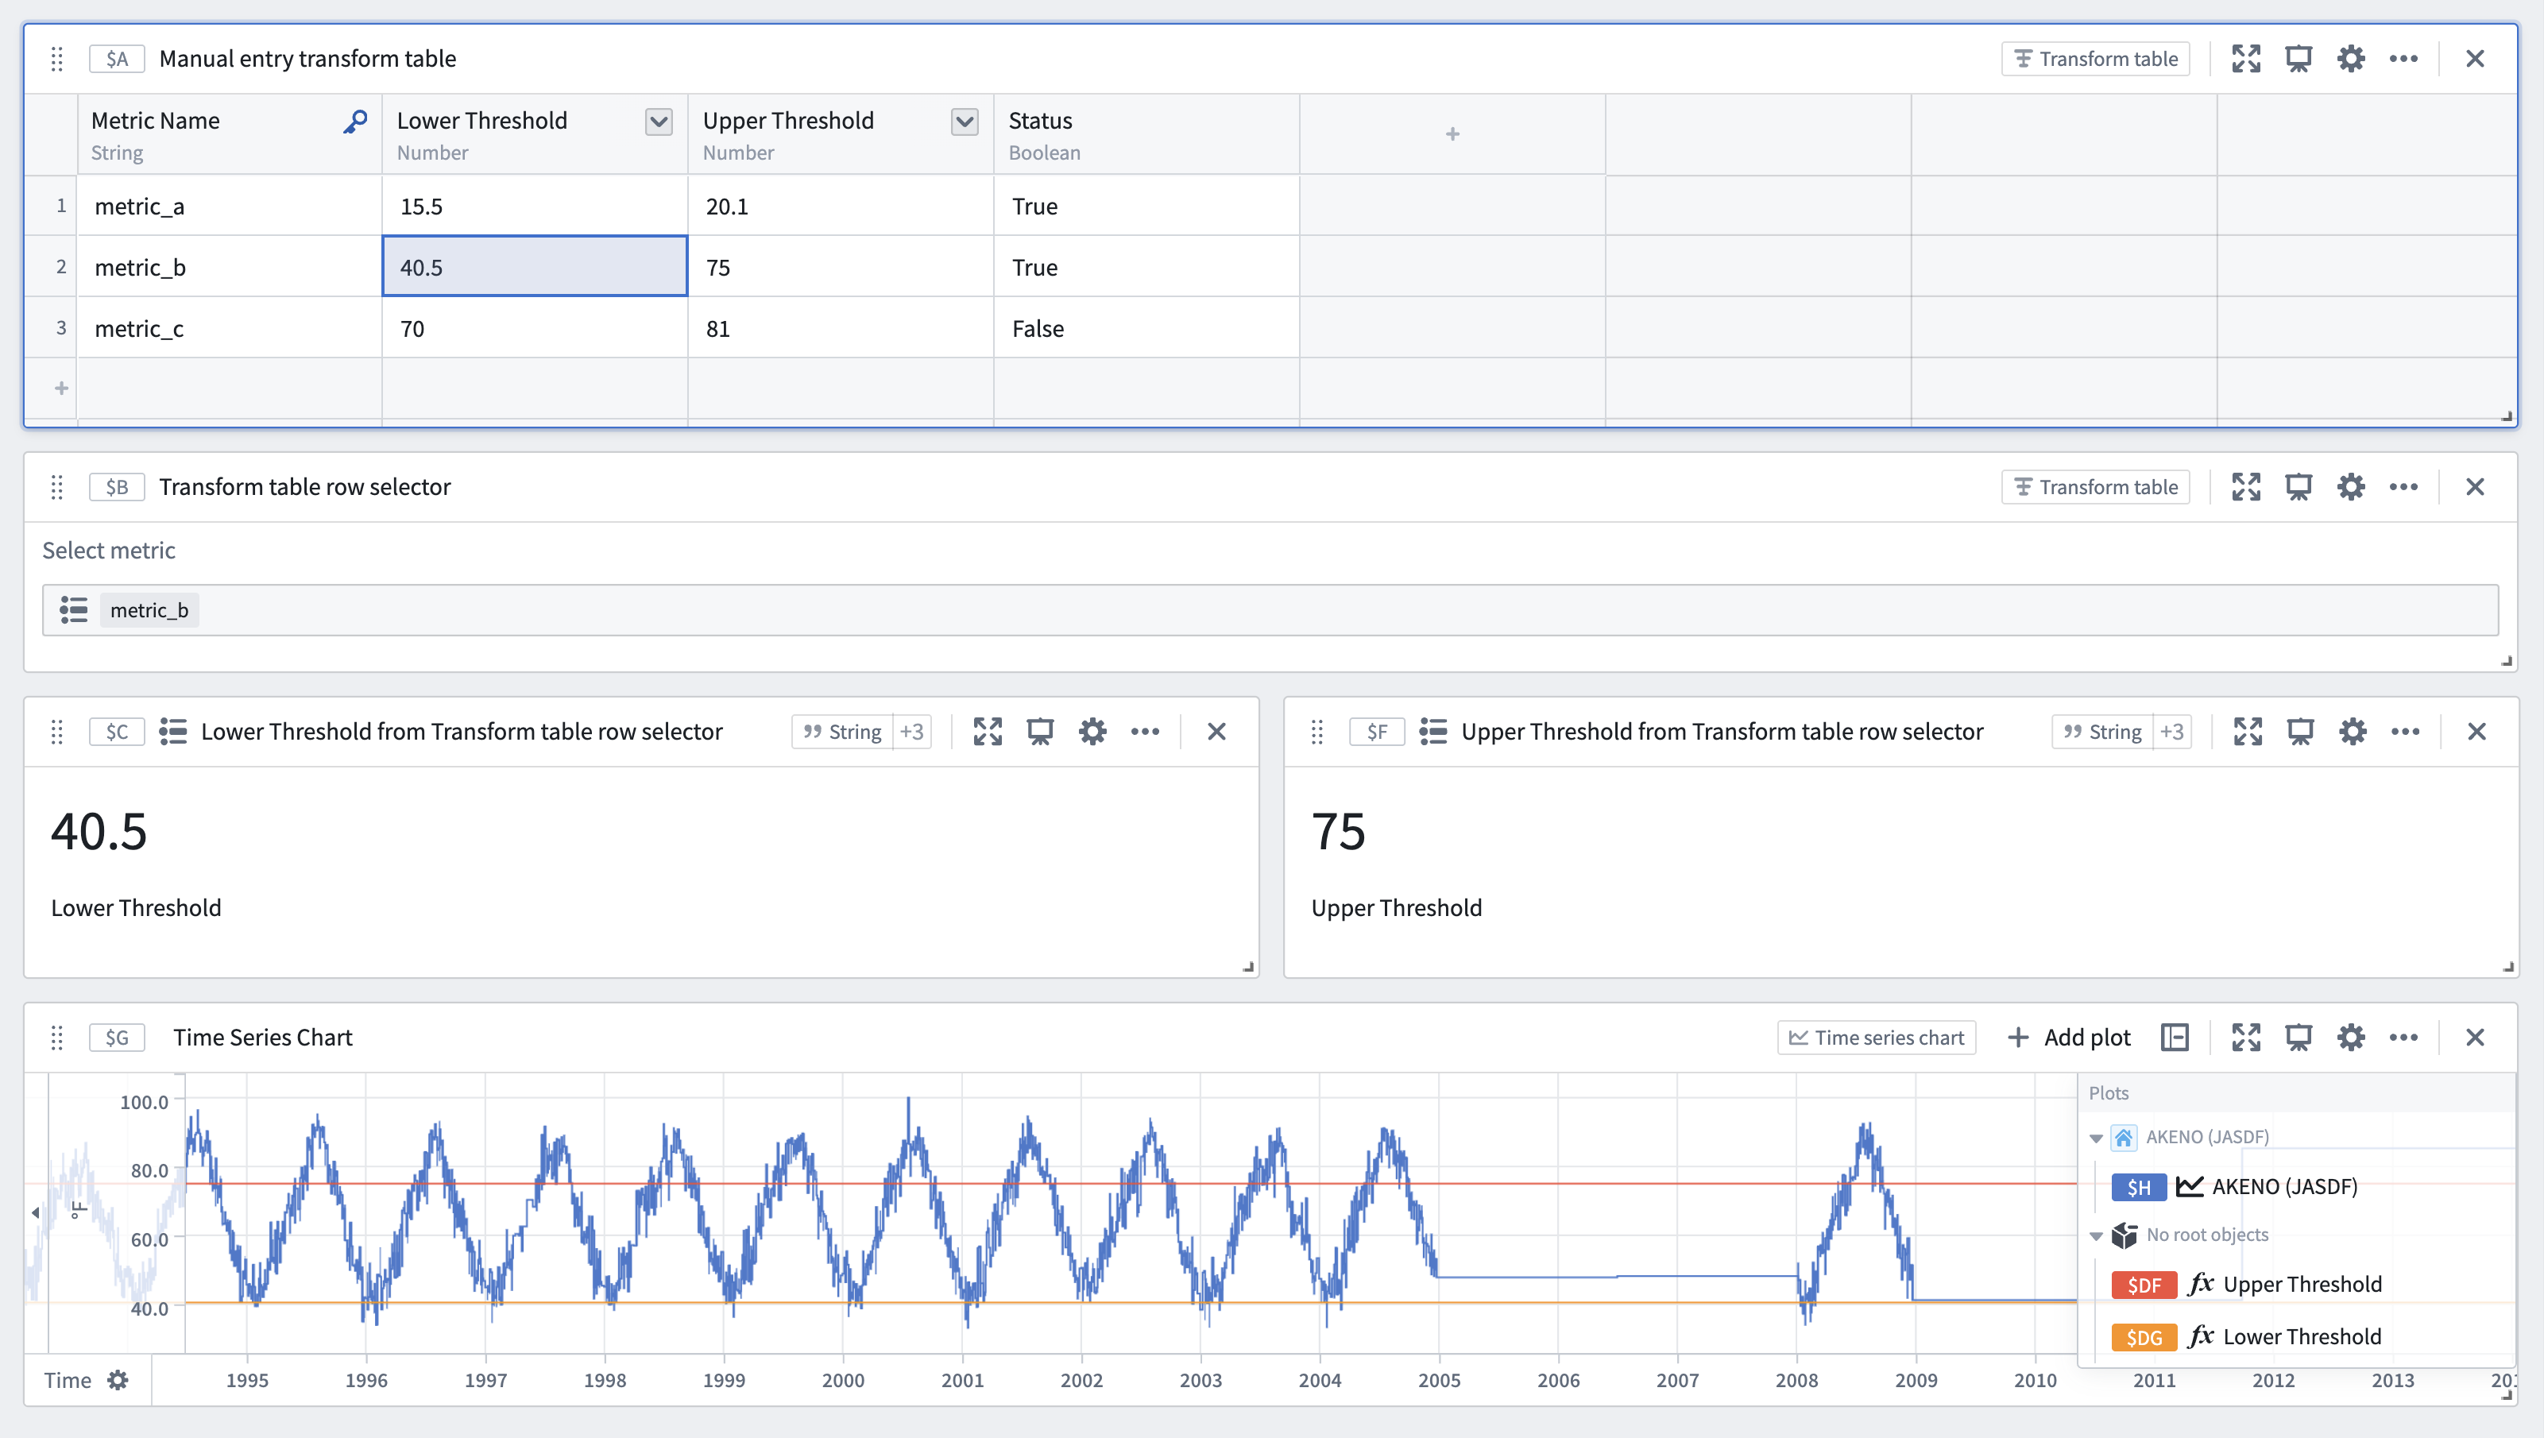Open more options for Upper Threshold card
This screenshot has width=2544, height=1438.
point(2406,732)
